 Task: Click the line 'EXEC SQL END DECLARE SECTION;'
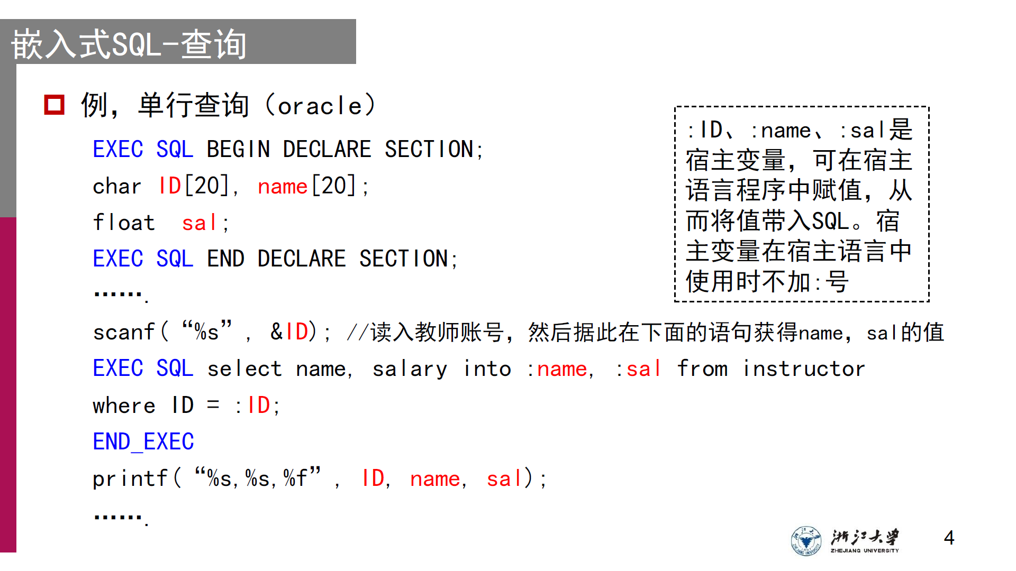[x=275, y=259]
